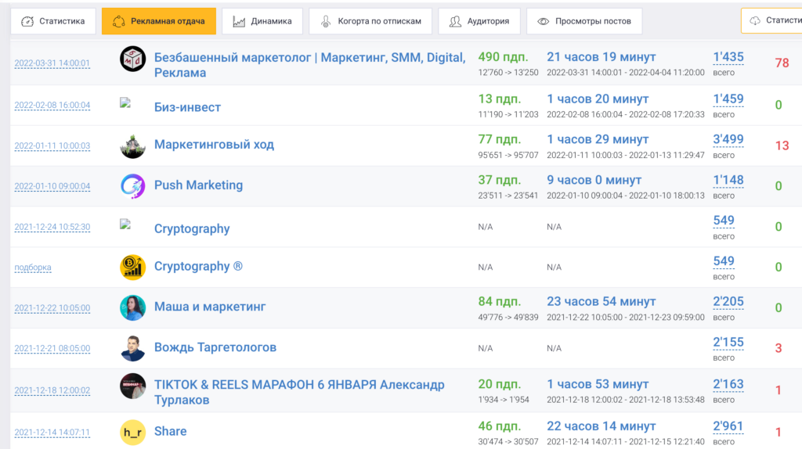Click Маркетинговый ход channel avatar
Viewport: 802px width, 449px height.
[x=132, y=145]
